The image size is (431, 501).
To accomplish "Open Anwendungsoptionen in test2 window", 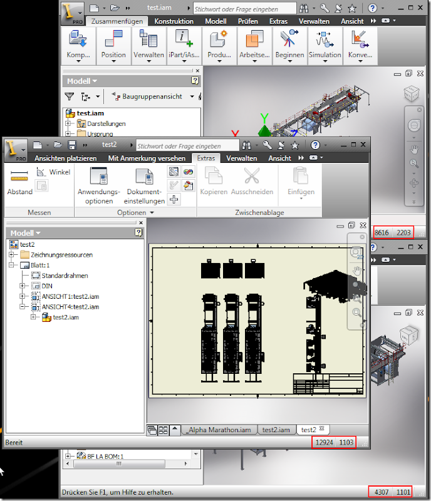I will [x=99, y=185].
